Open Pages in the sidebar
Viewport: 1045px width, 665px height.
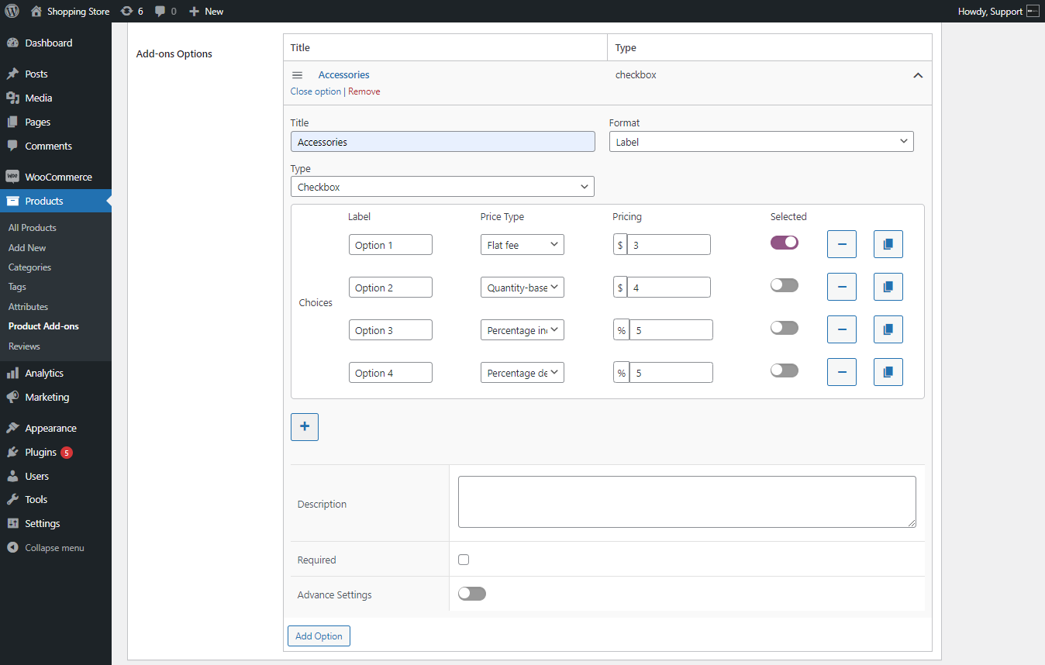tap(56, 122)
